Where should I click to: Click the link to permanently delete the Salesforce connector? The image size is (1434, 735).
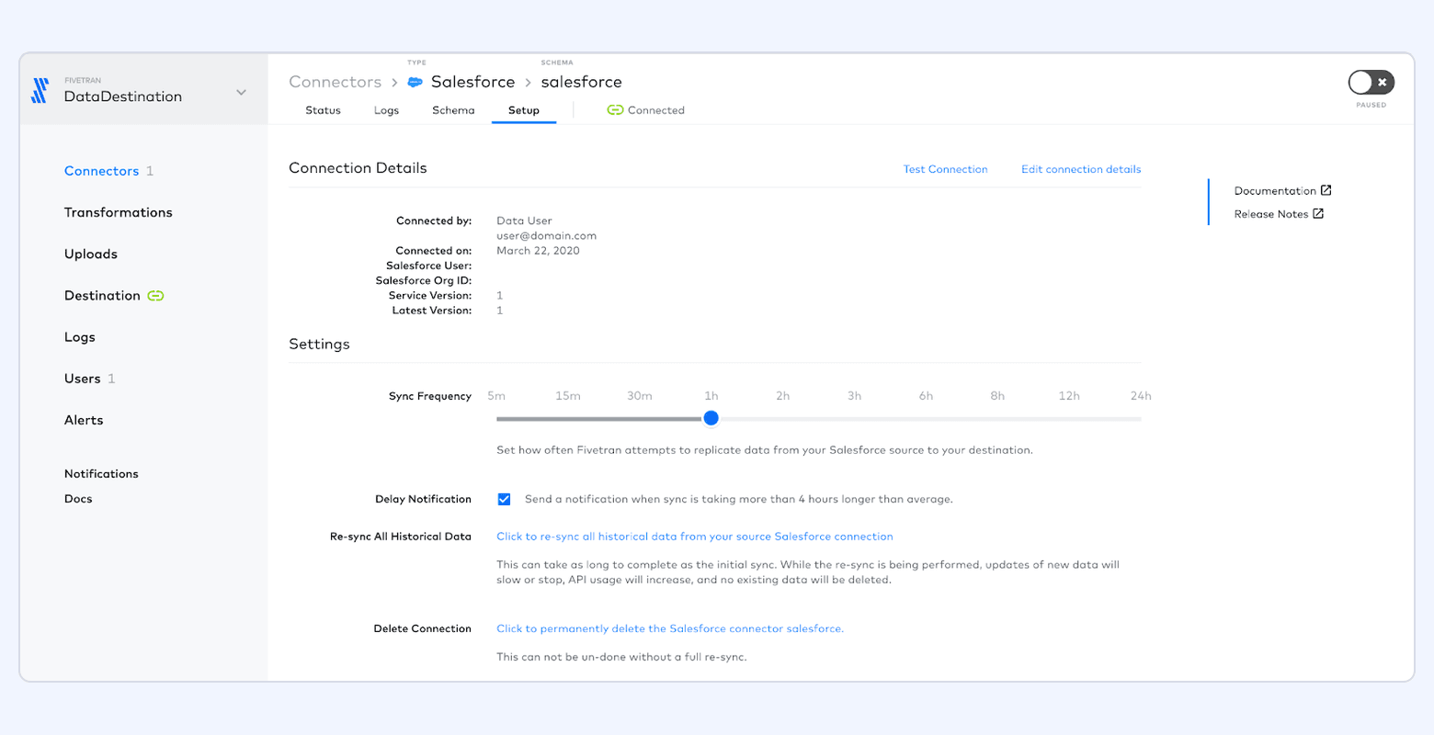pos(669,628)
